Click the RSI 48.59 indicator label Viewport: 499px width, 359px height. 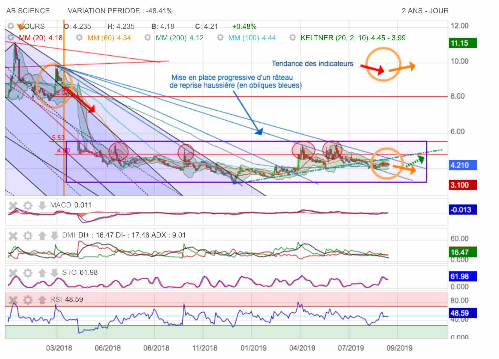click(66, 299)
